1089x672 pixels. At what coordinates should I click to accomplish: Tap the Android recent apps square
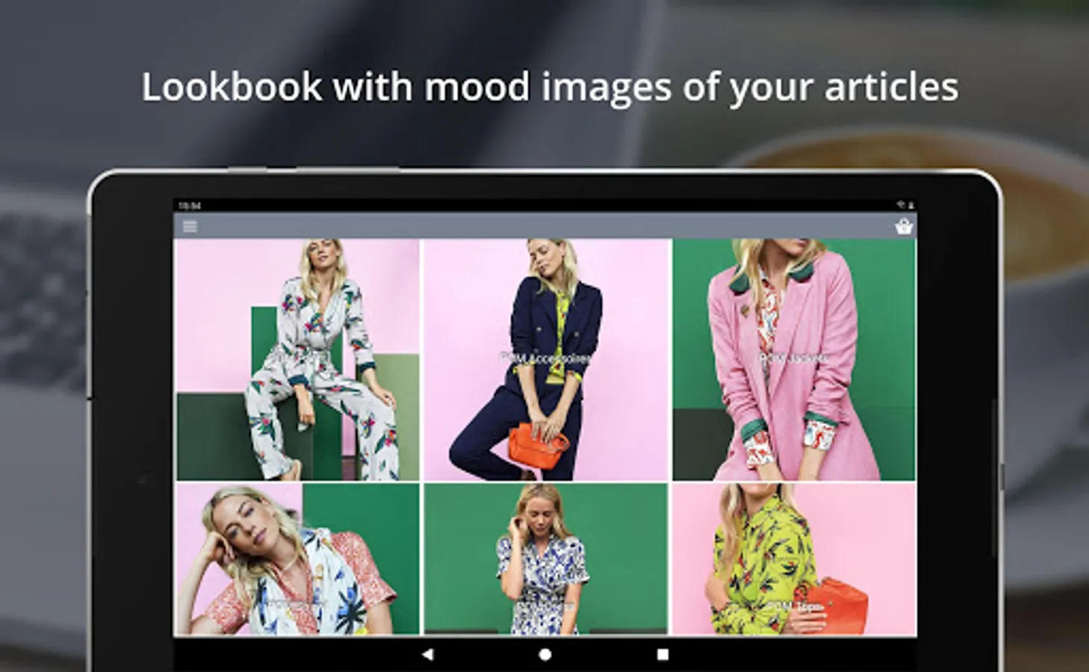663,654
